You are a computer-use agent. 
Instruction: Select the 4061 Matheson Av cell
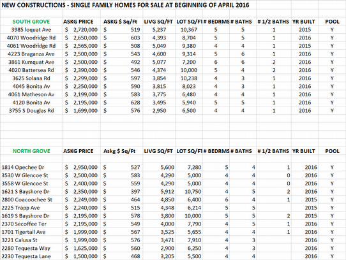(x=31, y=94)
